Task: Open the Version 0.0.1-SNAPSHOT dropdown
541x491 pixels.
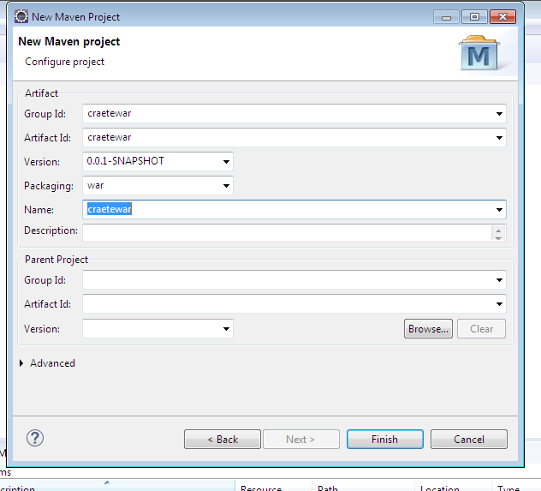Action: pos(226,162)
